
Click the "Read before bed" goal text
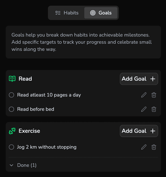tap(36, 109)
